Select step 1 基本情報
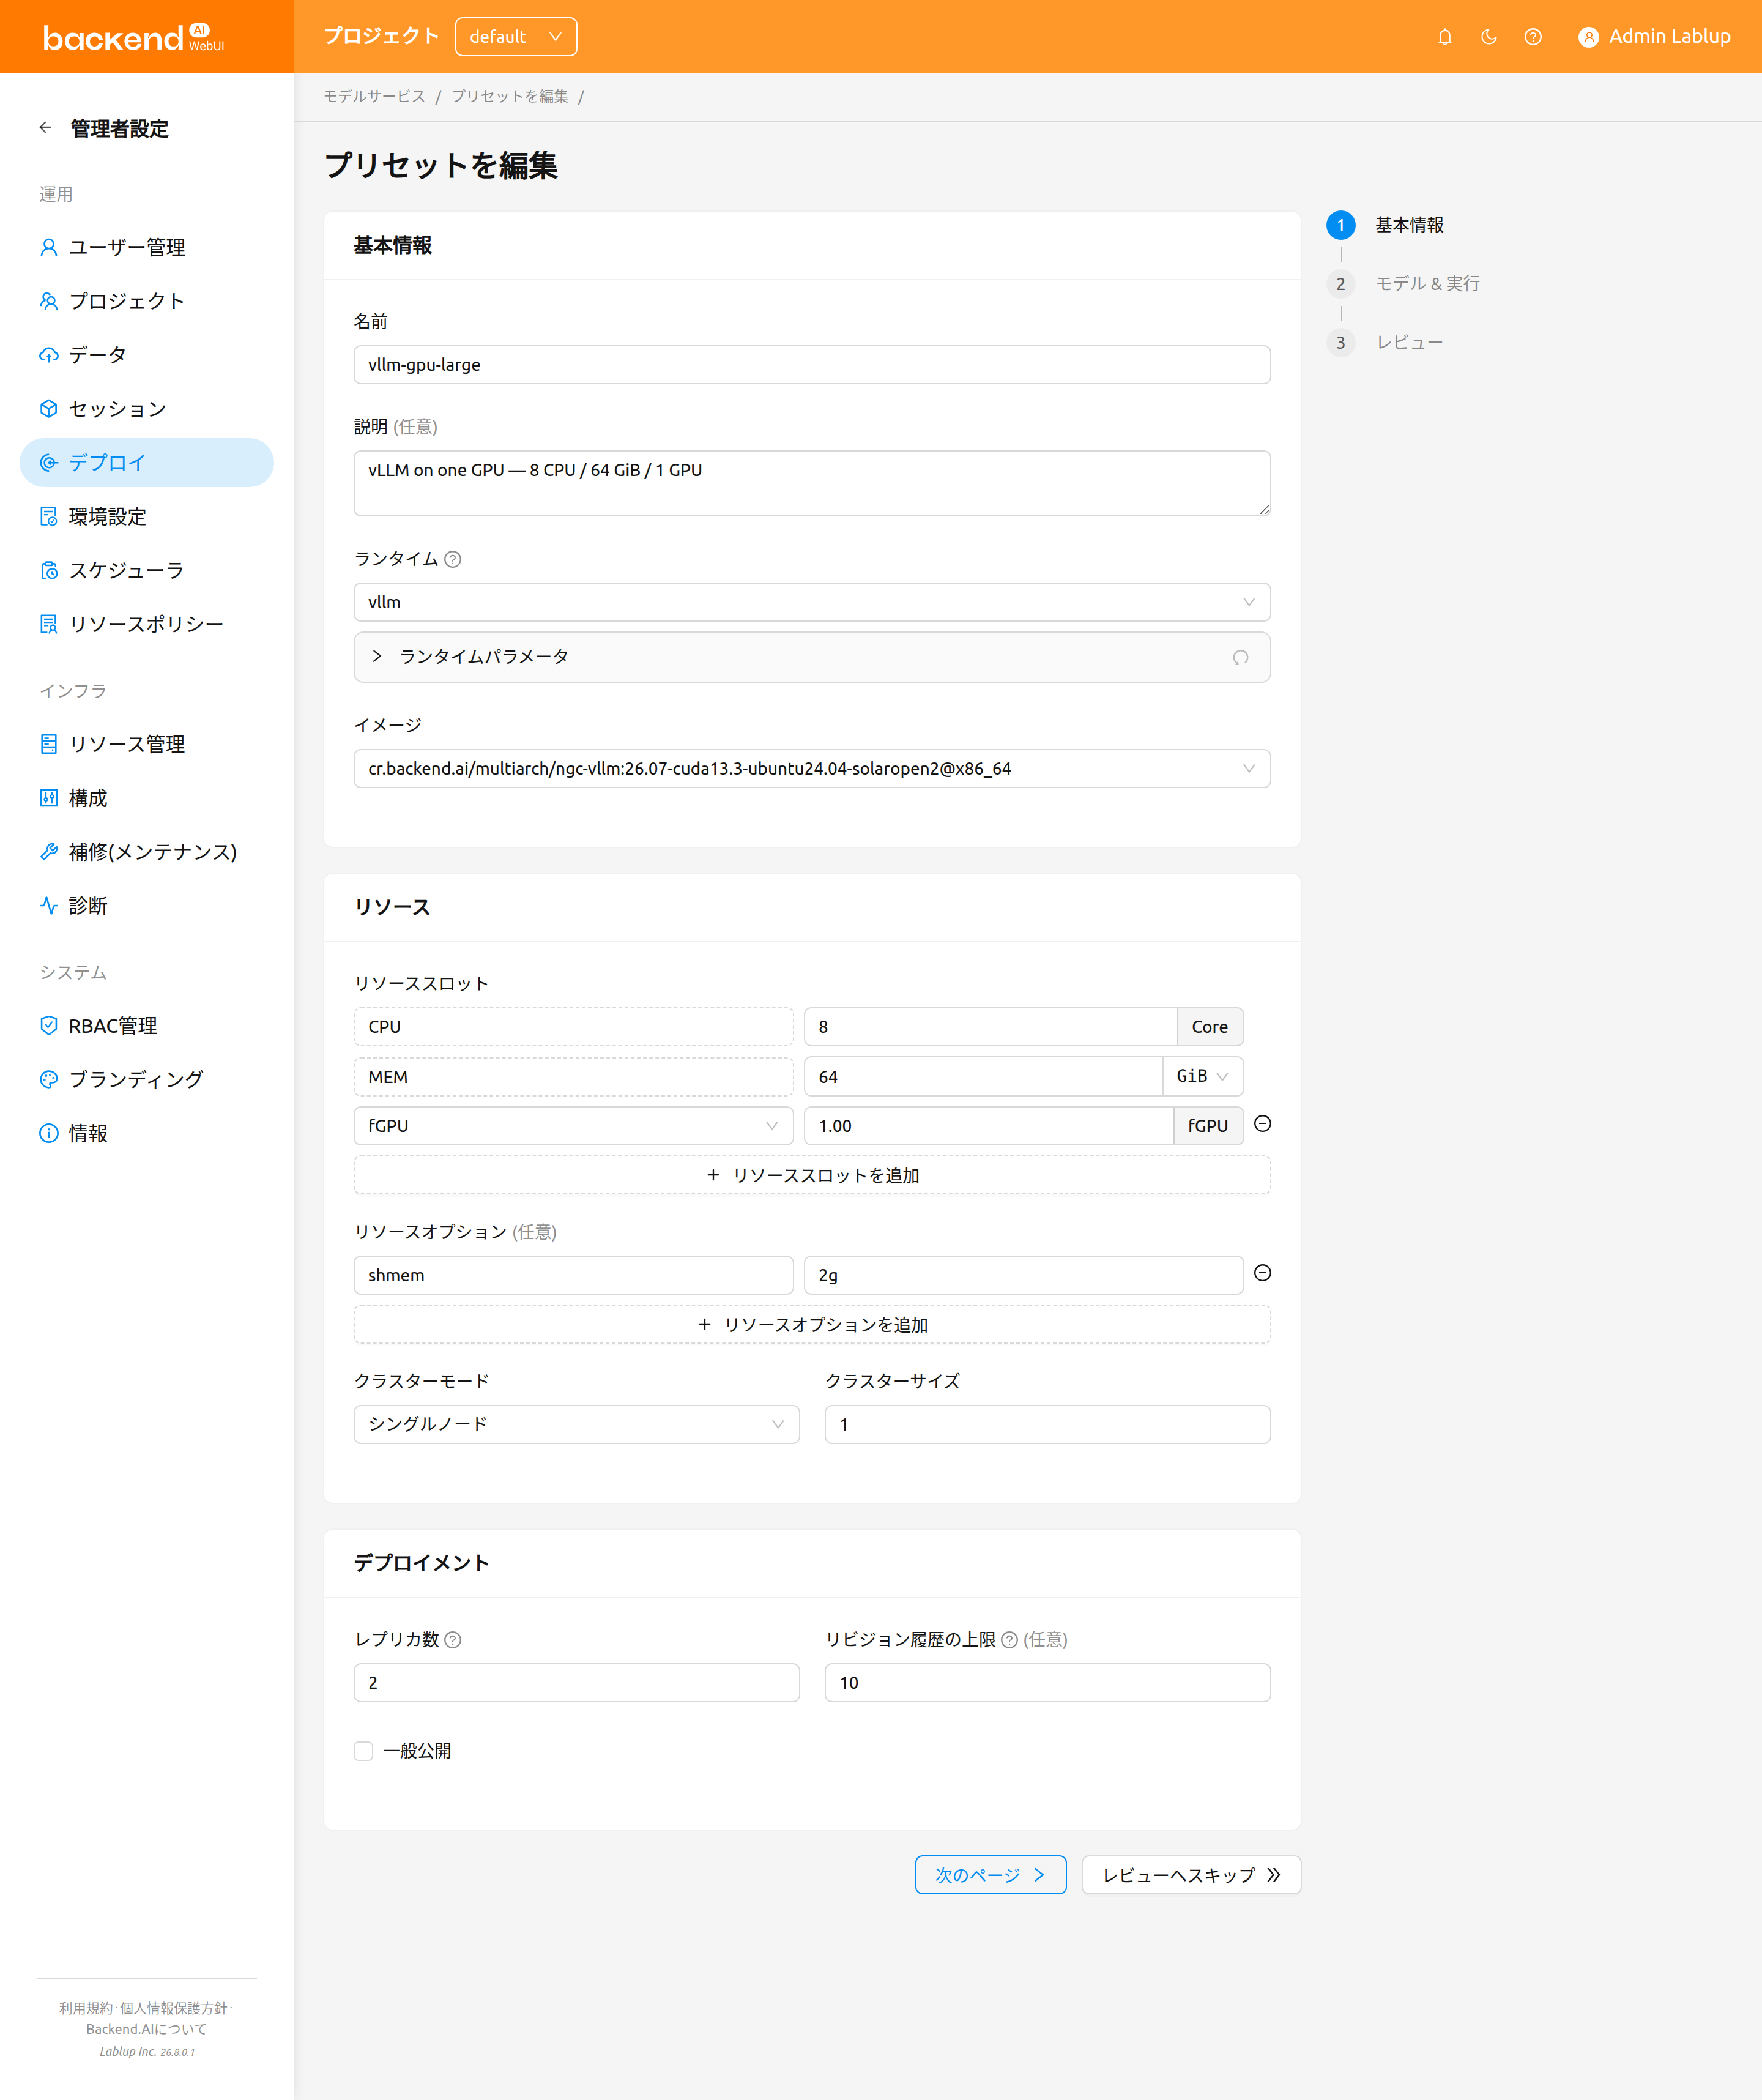1762x2100 pixels. click(x=1385, y=225)
